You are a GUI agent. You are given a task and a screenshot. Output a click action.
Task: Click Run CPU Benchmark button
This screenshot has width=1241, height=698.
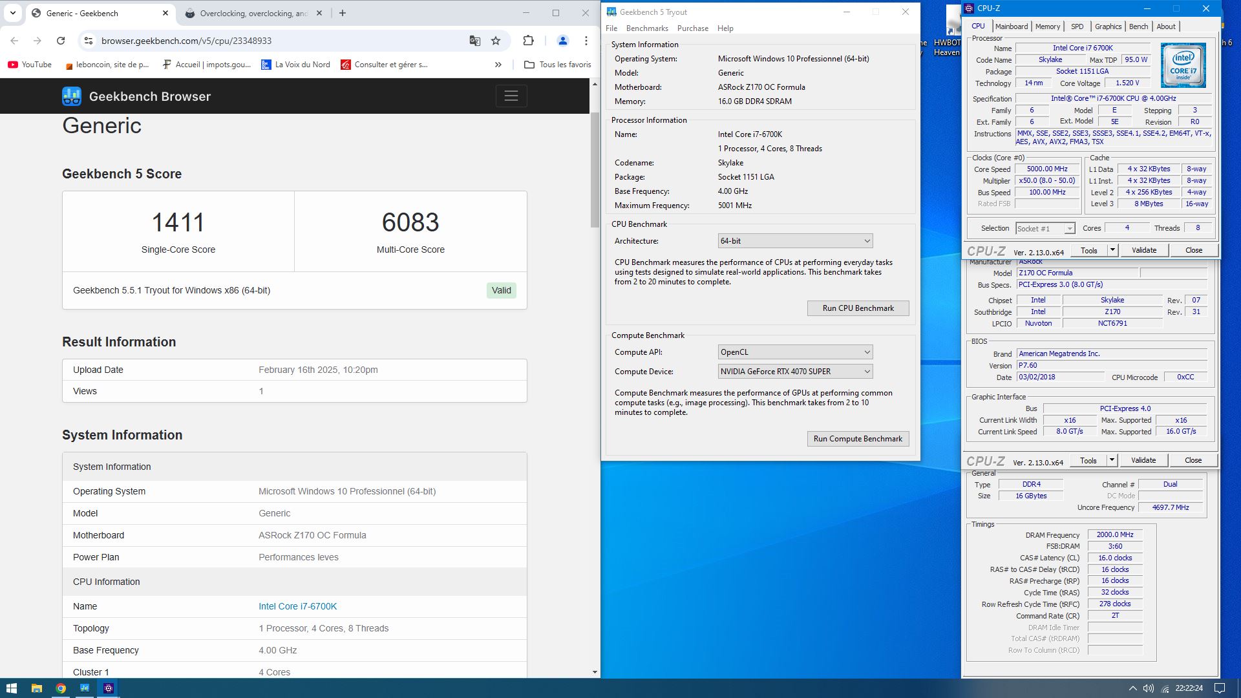click(858, 308)
